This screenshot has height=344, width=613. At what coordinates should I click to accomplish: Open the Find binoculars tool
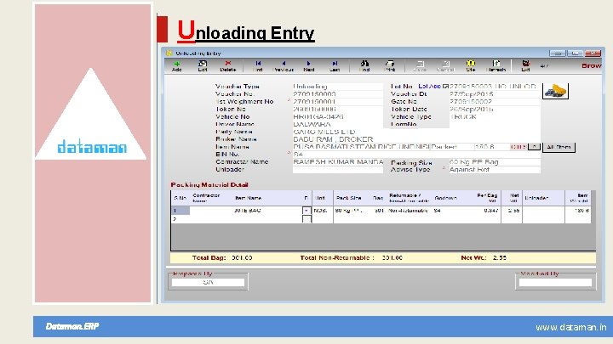pos(364,66)
